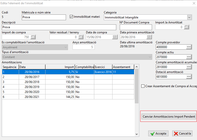Select amortization row dated 28/06/2021
This screenshot has width=197, height=140.
pos(68,97)
